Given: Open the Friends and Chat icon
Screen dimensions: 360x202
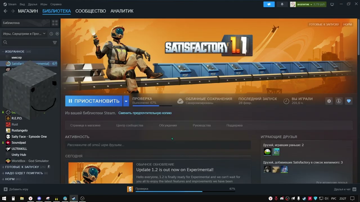Looking at the screenshot, I should click(354, 189).
